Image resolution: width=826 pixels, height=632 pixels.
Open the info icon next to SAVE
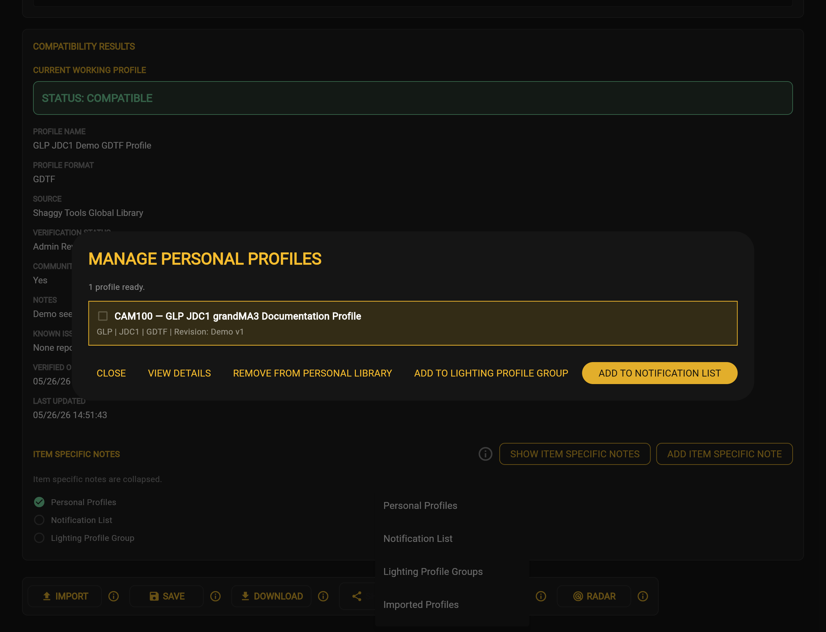[x=215, y=596]
